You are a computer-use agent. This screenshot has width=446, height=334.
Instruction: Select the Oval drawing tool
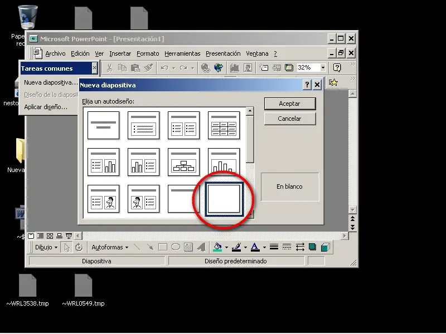click(176, 247)
